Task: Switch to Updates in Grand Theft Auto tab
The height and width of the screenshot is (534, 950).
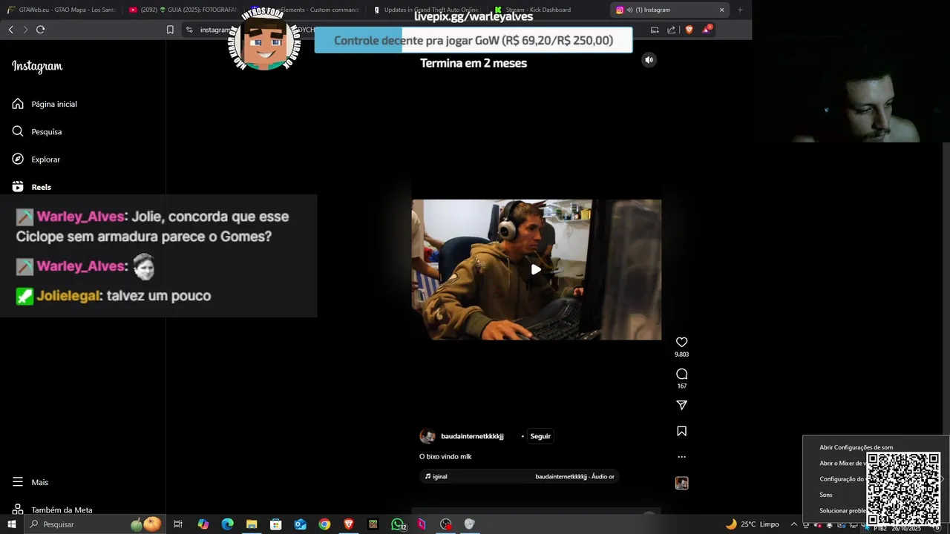Action: (x=426, y=10)
